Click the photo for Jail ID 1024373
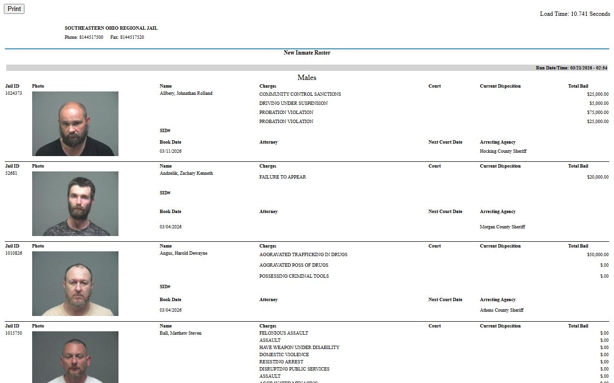The height and width of the screenshot is (383, 614). (x=75, y=124)
